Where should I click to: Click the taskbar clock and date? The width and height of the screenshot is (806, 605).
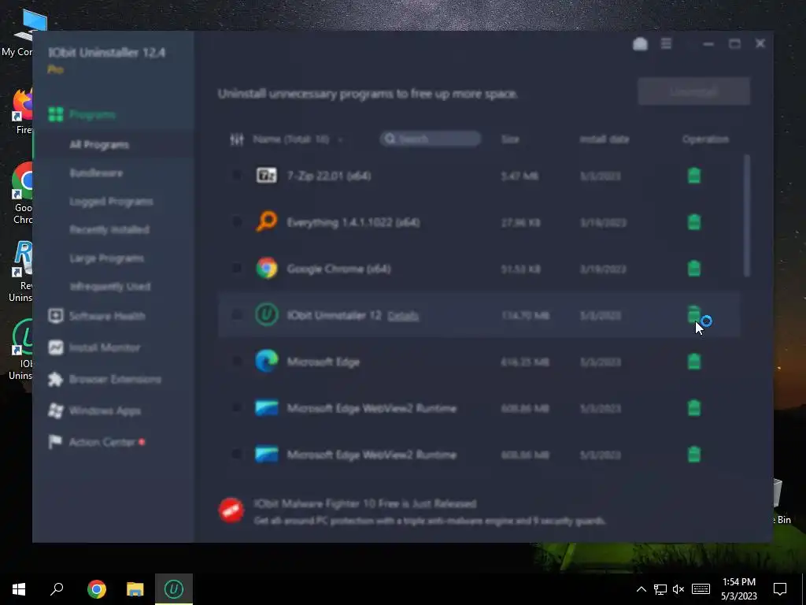[x=738, y=589]
